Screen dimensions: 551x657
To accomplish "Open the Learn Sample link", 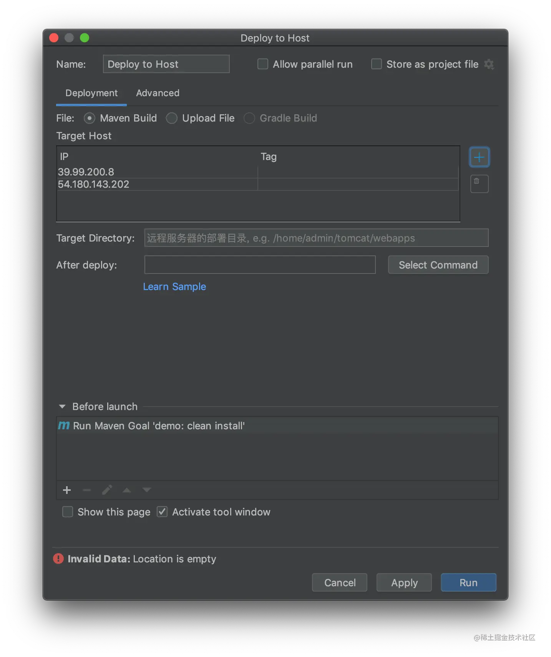I will (174, 287).
